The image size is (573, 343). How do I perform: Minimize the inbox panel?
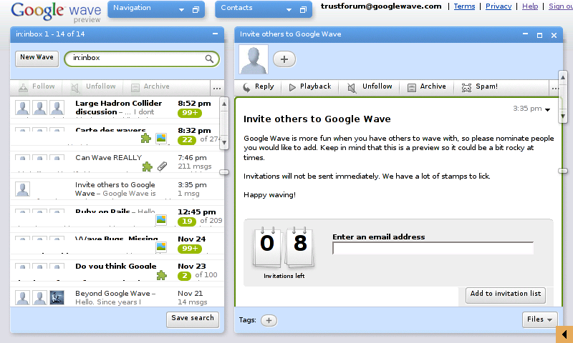pos(216,34)
